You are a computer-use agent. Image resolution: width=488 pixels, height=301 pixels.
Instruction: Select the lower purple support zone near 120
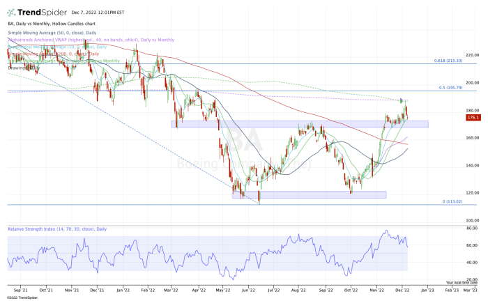[x=308, y=194]
